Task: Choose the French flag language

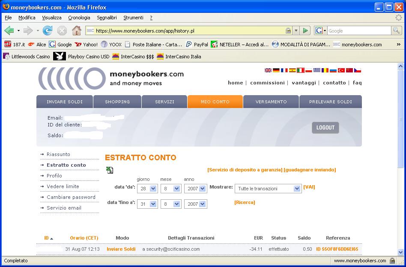Action: (284, 70)
